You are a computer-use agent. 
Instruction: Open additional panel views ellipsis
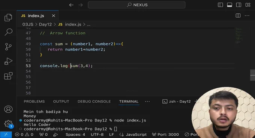click(x=147, y=102)
